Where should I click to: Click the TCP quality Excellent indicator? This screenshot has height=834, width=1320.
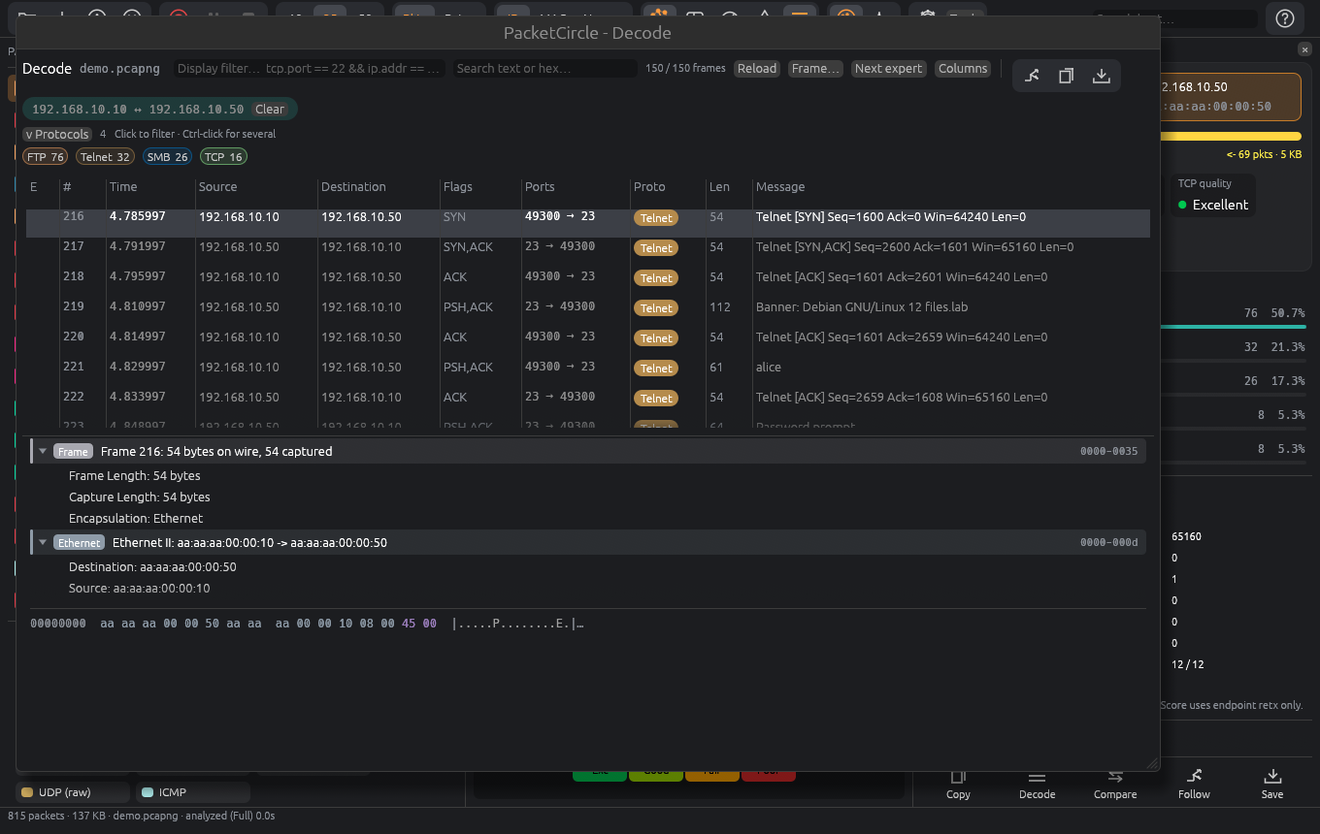coord(1213,205)
